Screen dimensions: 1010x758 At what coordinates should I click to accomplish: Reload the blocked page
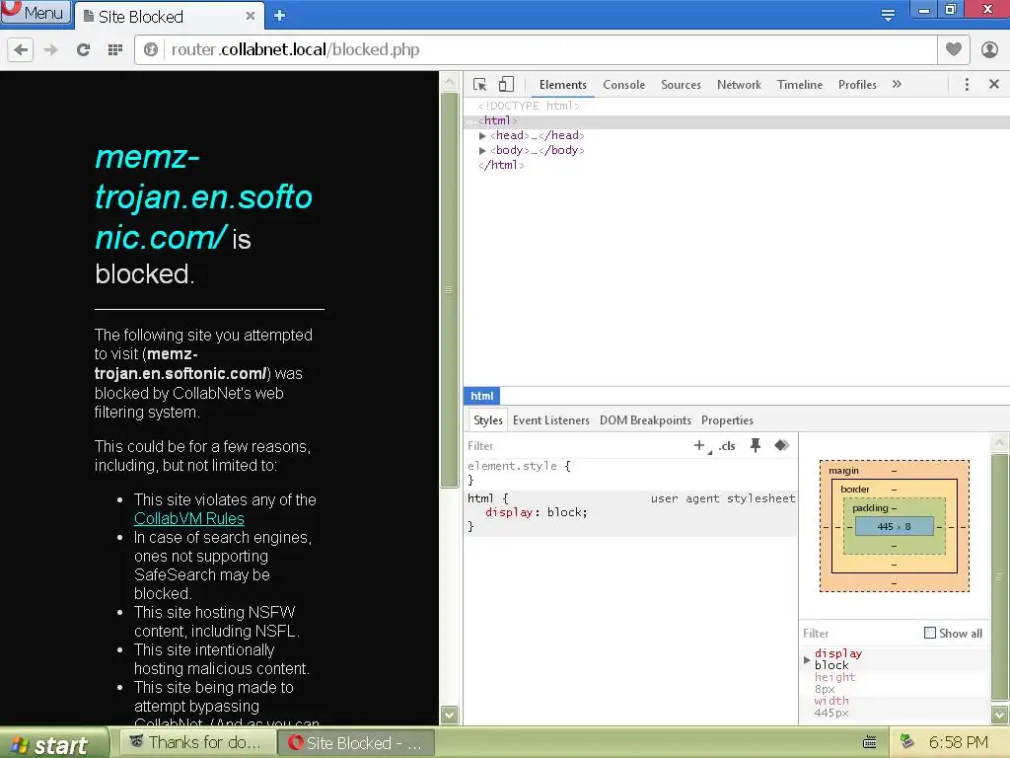83,49
